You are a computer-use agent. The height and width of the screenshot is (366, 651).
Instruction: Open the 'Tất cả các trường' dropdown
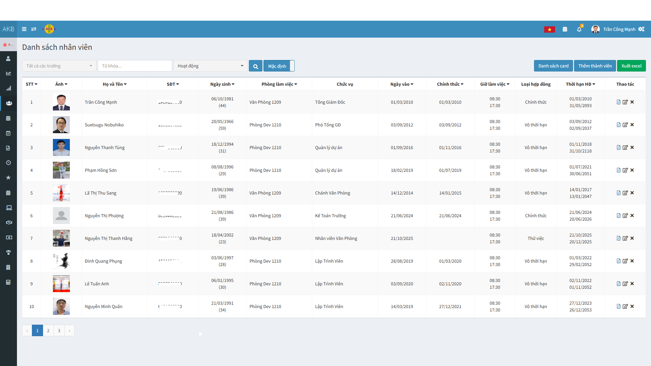59,66
